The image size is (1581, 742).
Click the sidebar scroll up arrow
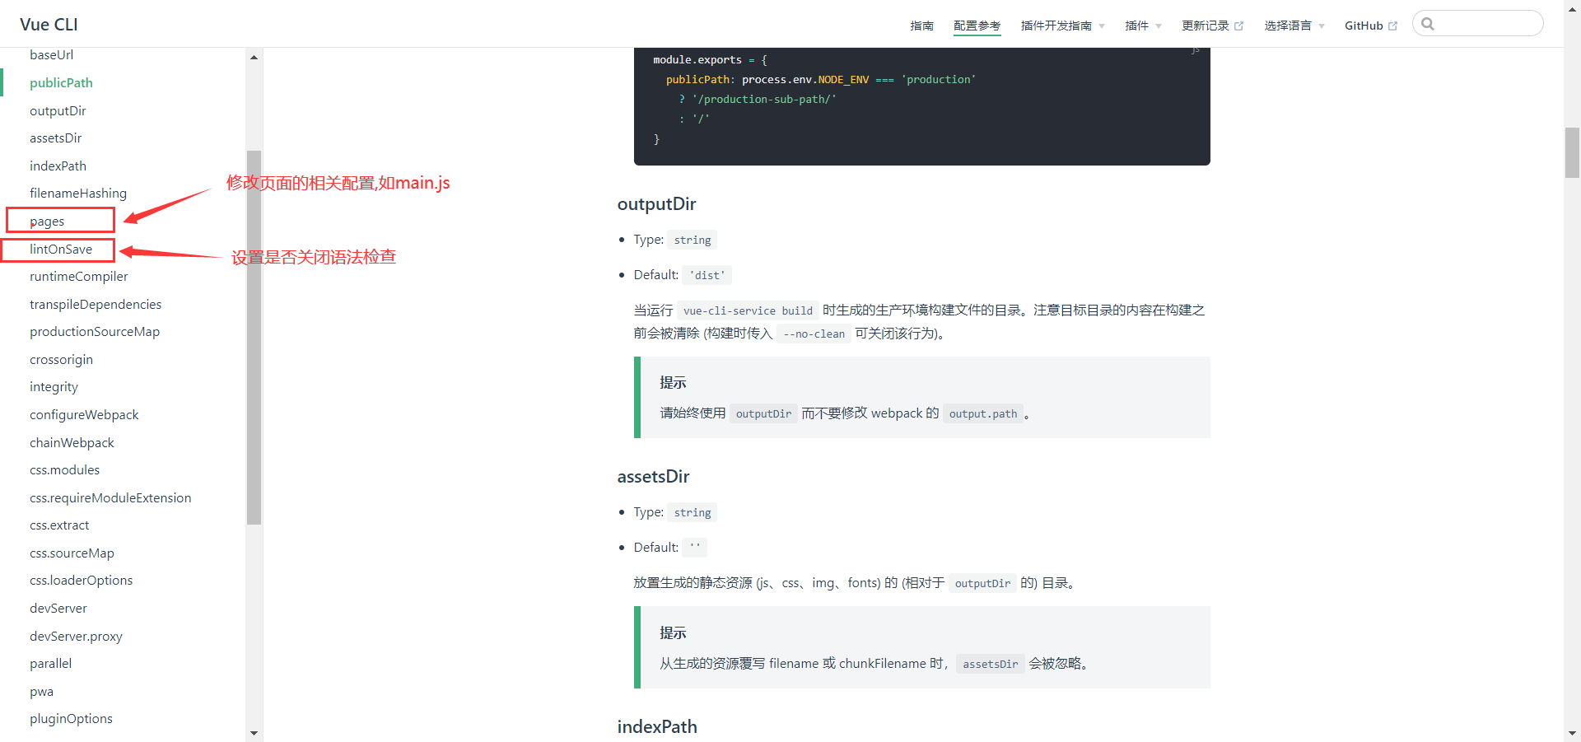pos(254,58)
